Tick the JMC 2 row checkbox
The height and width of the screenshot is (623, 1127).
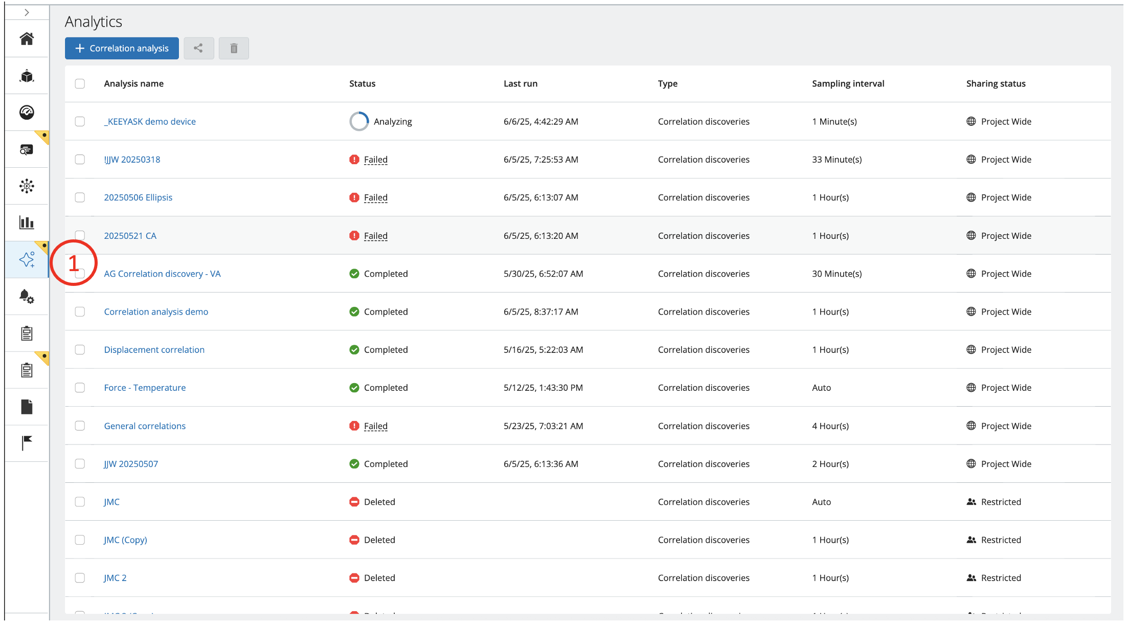[x=80, y=577]
